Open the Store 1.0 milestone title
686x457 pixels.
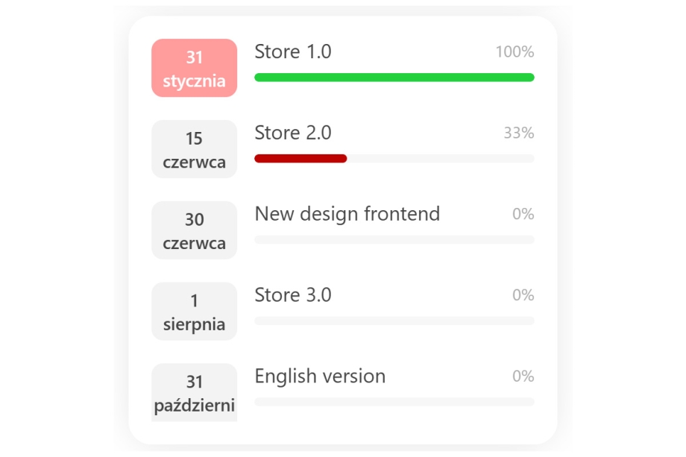(x=293, y=51)
